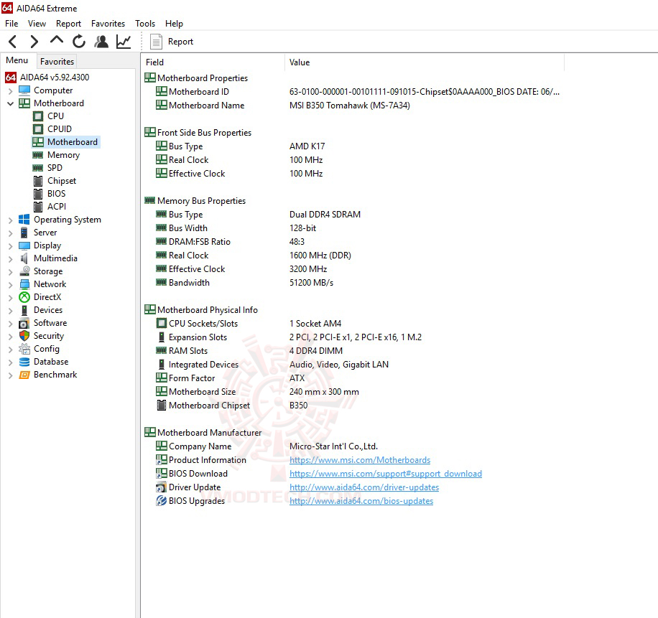Click the Report document icon in toolbar
Screen dimensions: 658x618
point(156,42)
